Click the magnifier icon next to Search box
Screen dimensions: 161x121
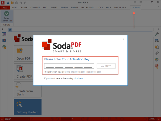click(32, 119)
